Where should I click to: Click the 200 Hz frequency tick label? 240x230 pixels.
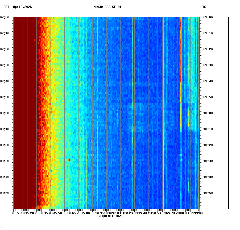(200, 213)
